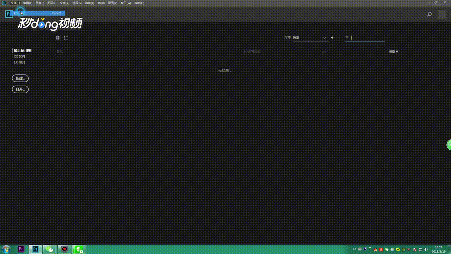Viewport: 451px width, 254px height.
Task: Sort by the 上次打开时间 column header
Action: coord(251,52)
